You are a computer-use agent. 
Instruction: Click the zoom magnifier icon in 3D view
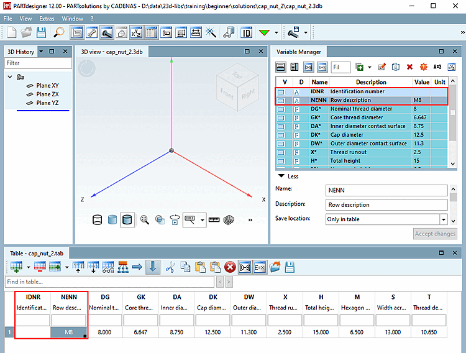click(145, 219)
